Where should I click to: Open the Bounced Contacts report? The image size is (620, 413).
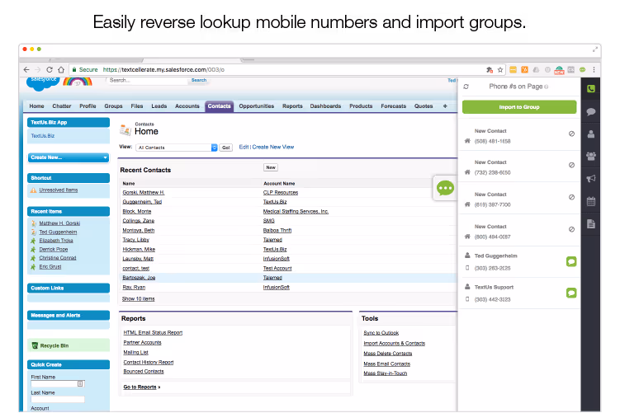click(x=144, y=372)
